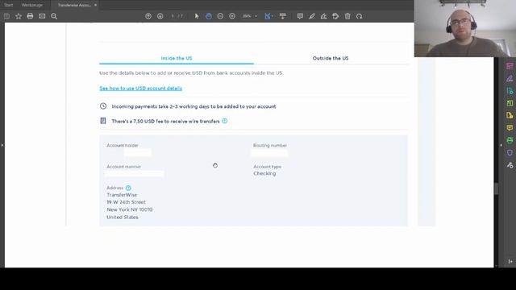Click the zoom out minus icon
Screen dimensions: 516x290
(x=220, y=16)
